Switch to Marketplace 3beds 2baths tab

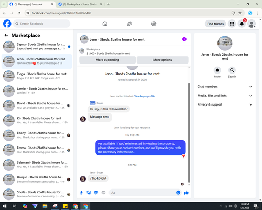coord(80,4)
